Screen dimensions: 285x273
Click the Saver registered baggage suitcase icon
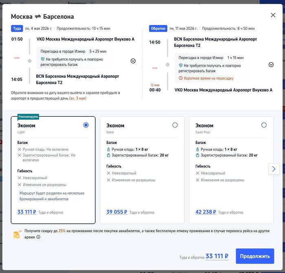108,155
